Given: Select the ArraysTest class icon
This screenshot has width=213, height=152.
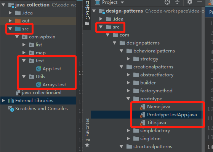Looking at the screenshot, I should coord(38,85).
